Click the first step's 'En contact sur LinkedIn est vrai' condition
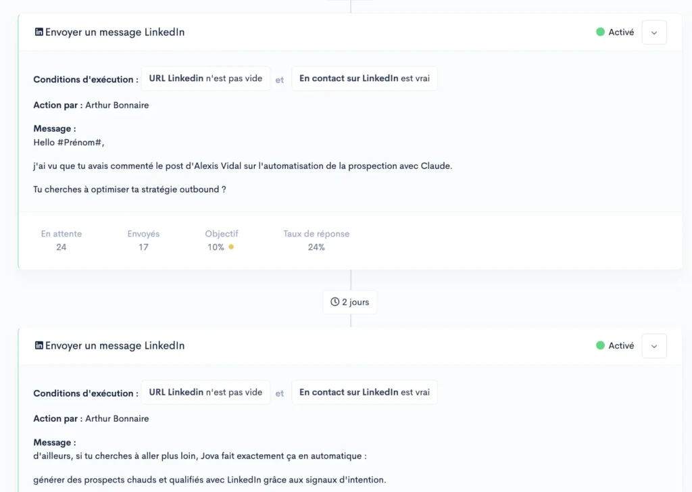 pyautogui.click(x=364, y=78)
